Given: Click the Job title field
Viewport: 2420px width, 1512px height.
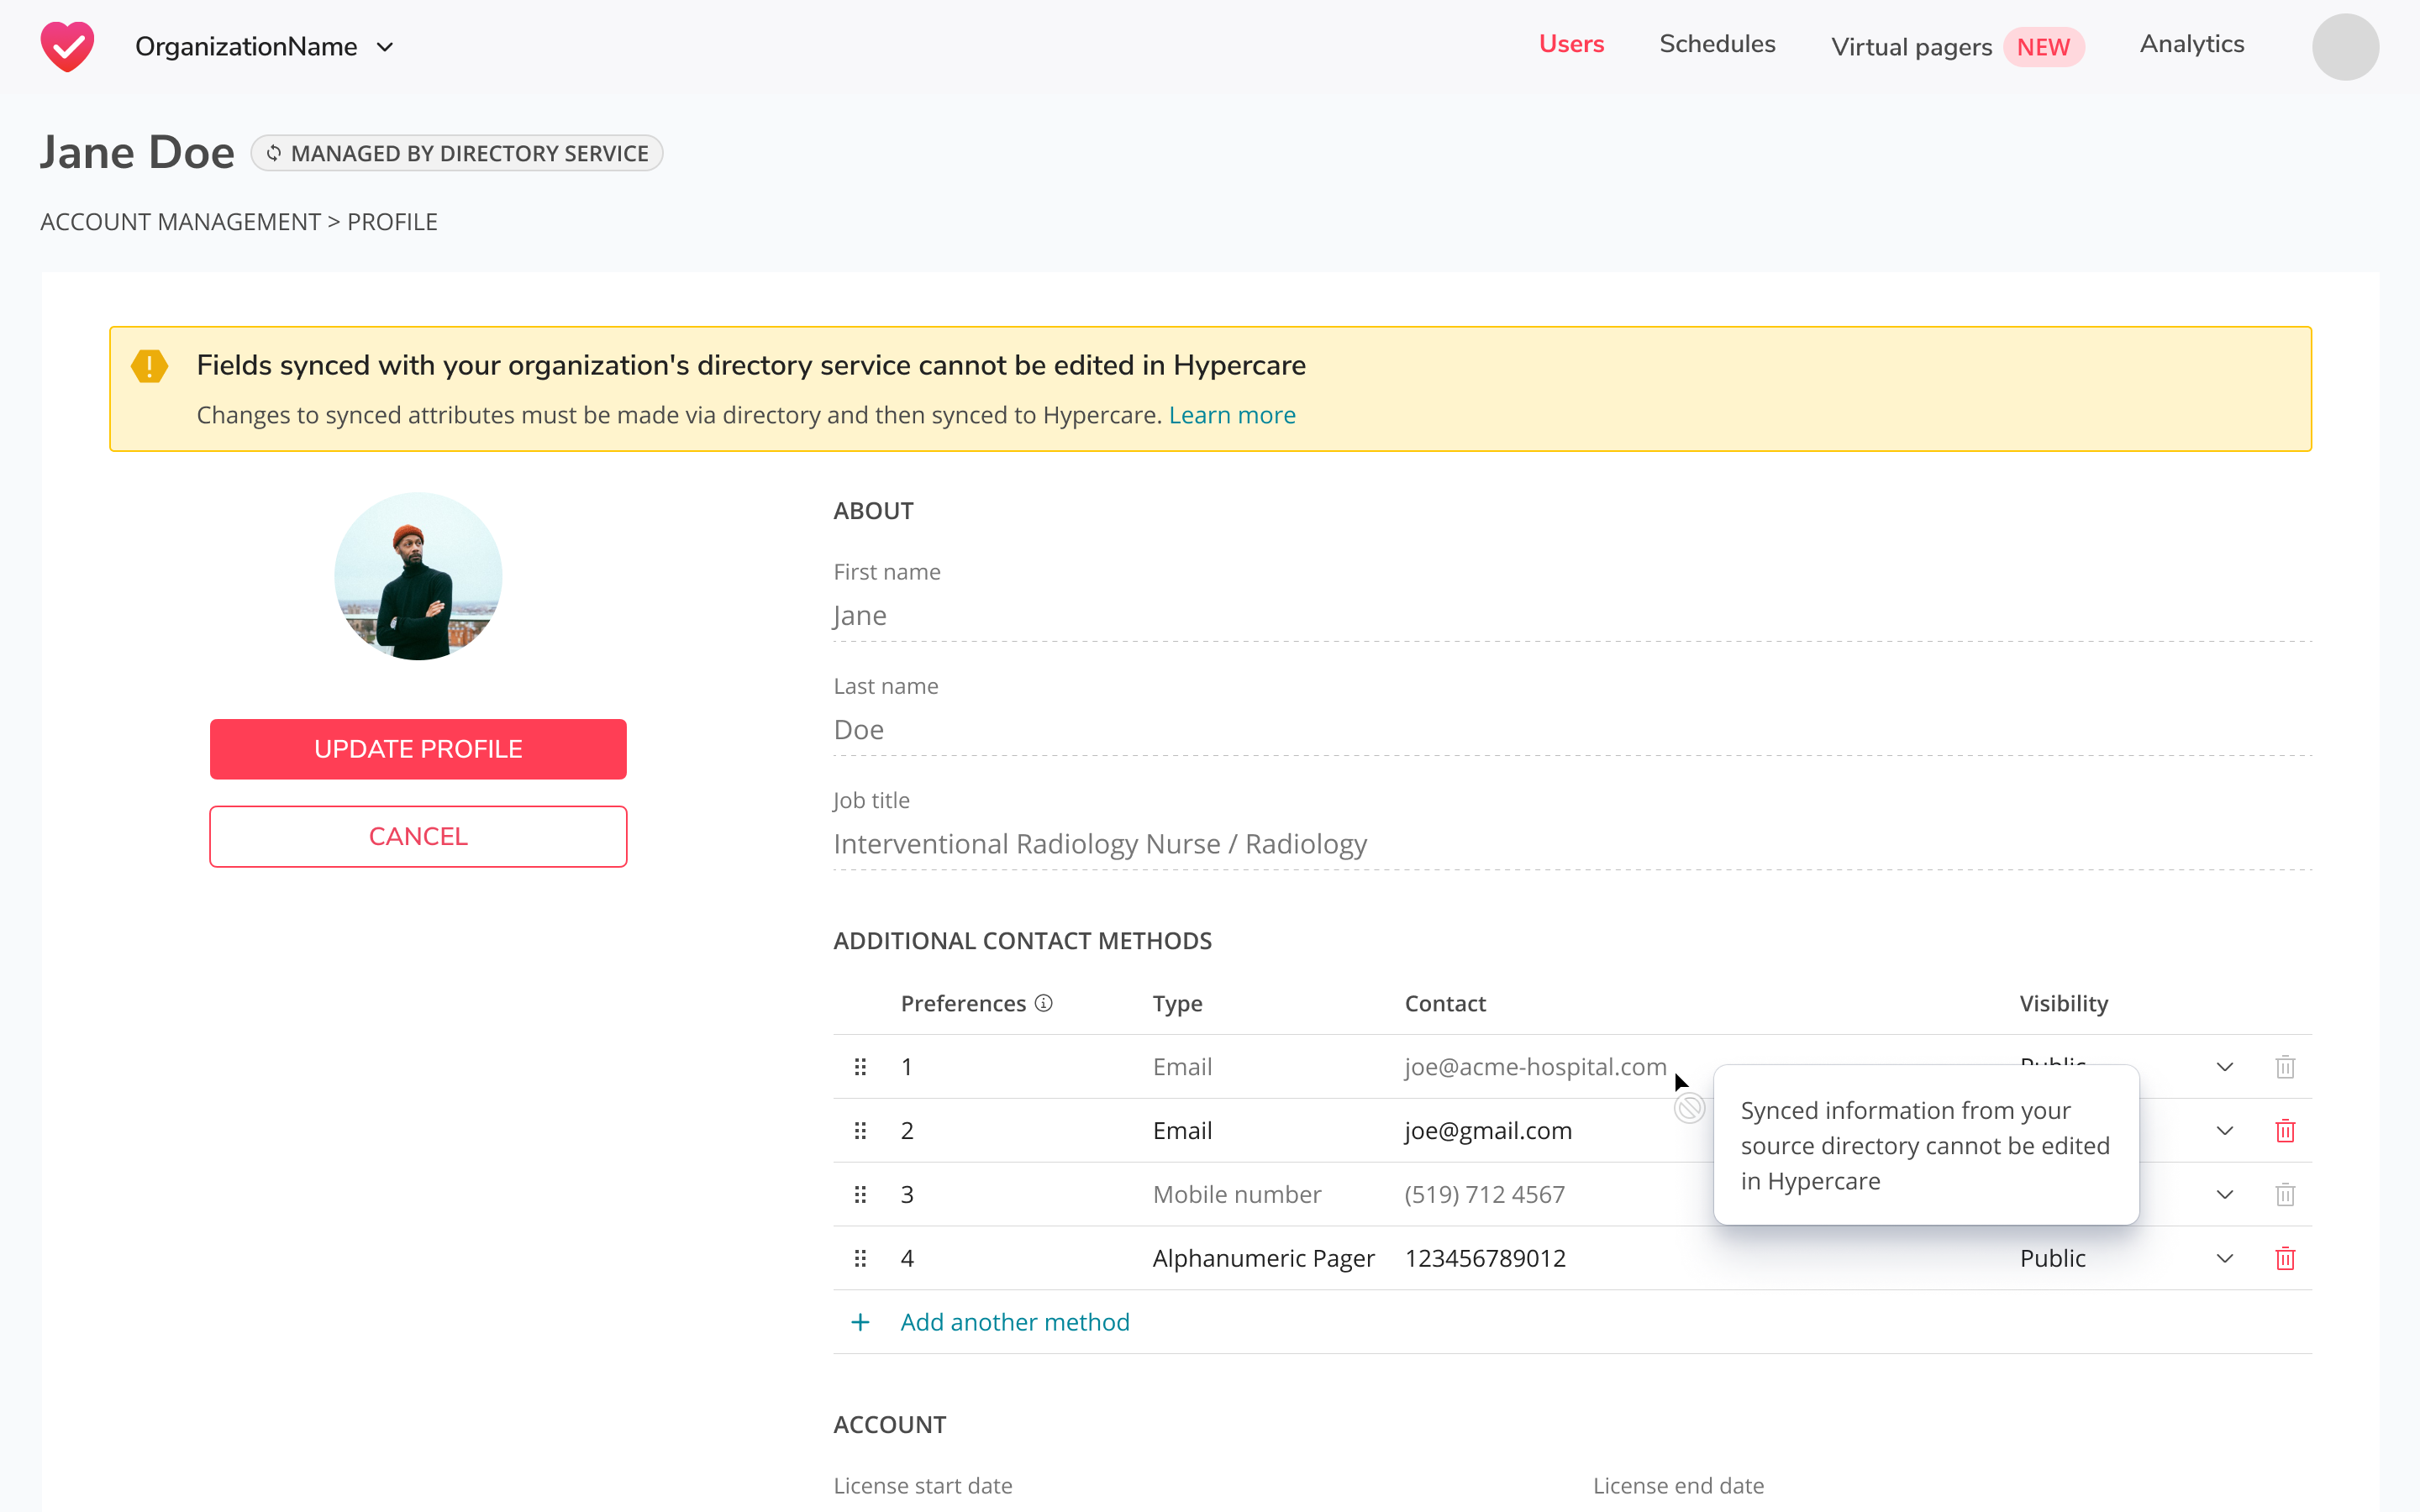Looking at the screenshot, I should [1572, 844].
